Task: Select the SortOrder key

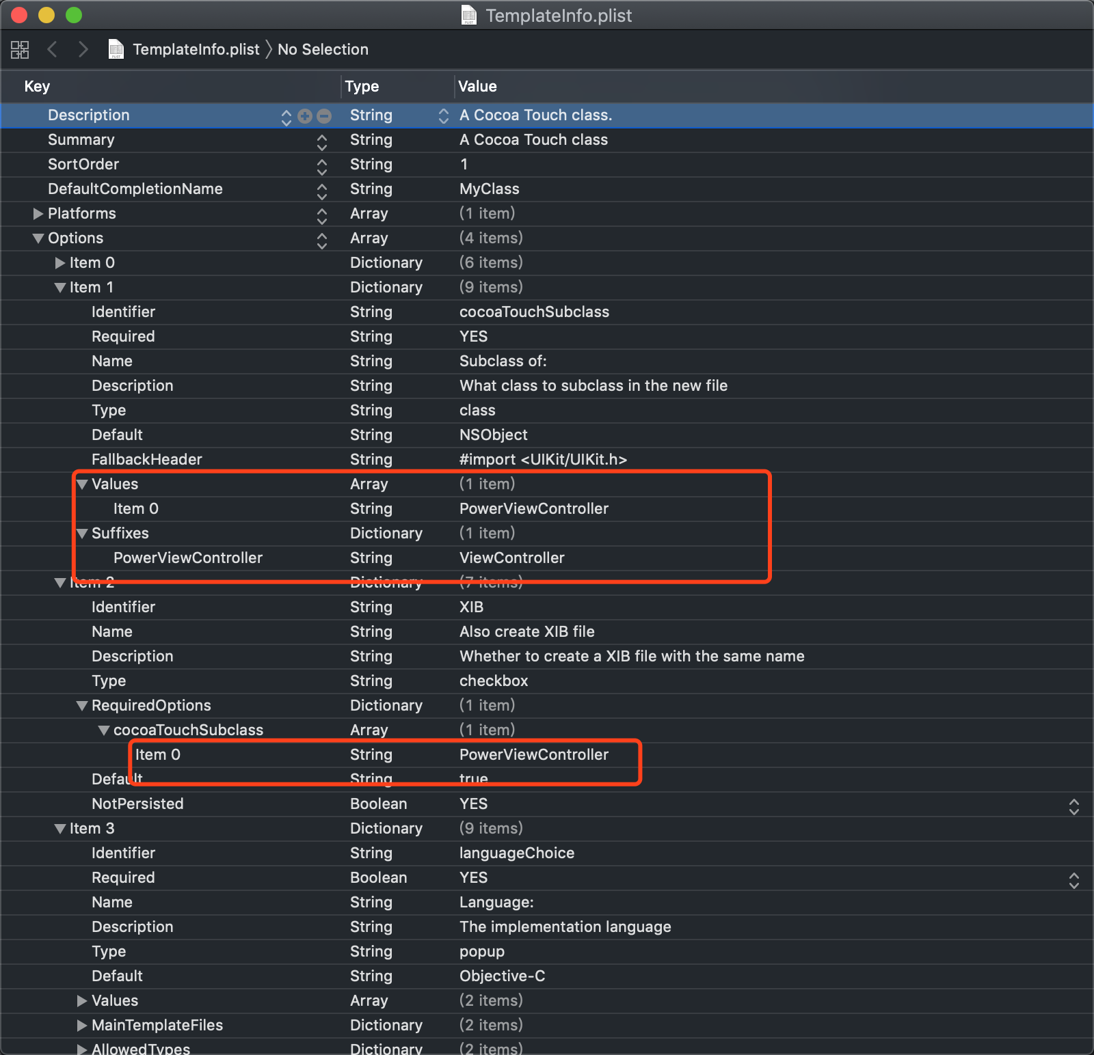Action: pyautogui.click(x=83, y=164)
